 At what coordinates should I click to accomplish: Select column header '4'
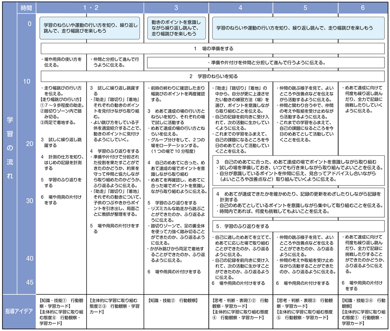point(241,8)
